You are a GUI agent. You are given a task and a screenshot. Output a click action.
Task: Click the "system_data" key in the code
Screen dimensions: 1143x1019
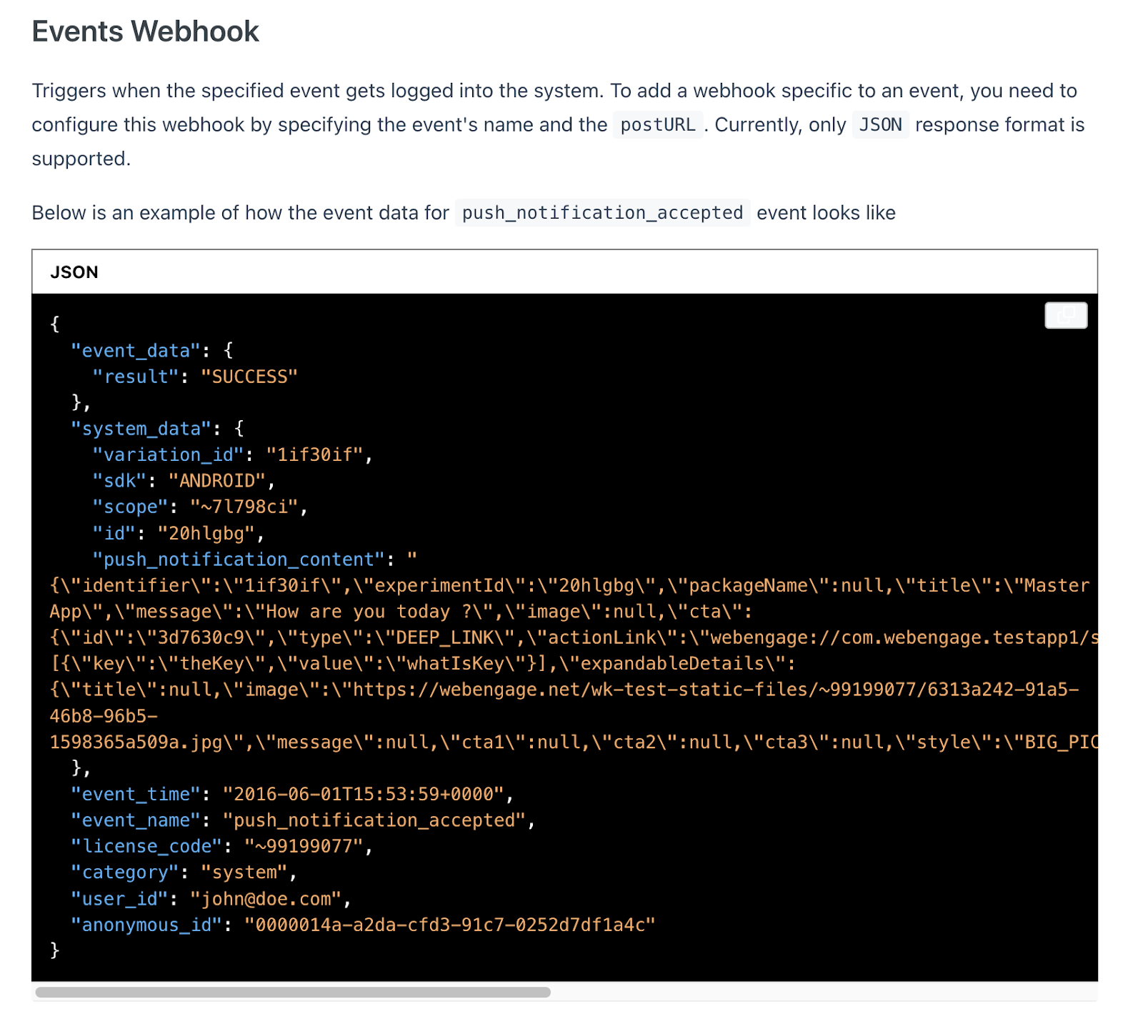click(x=141, y=429)
